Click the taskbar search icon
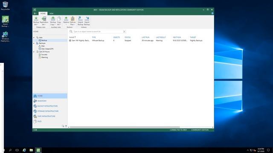This screenshot has height=153, width=273. [10, 150]
